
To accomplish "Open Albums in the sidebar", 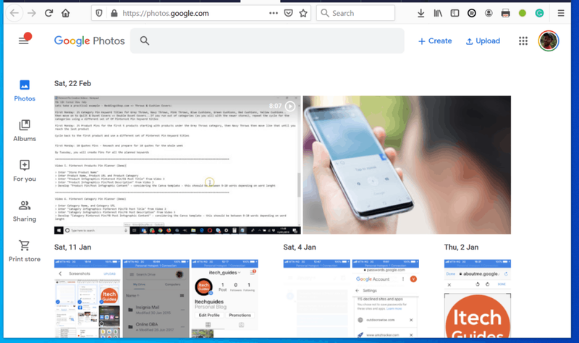I will tap(25, 131).
